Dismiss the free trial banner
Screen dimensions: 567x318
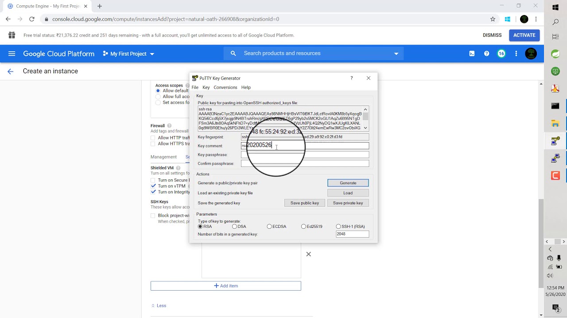tap(492, 35)
